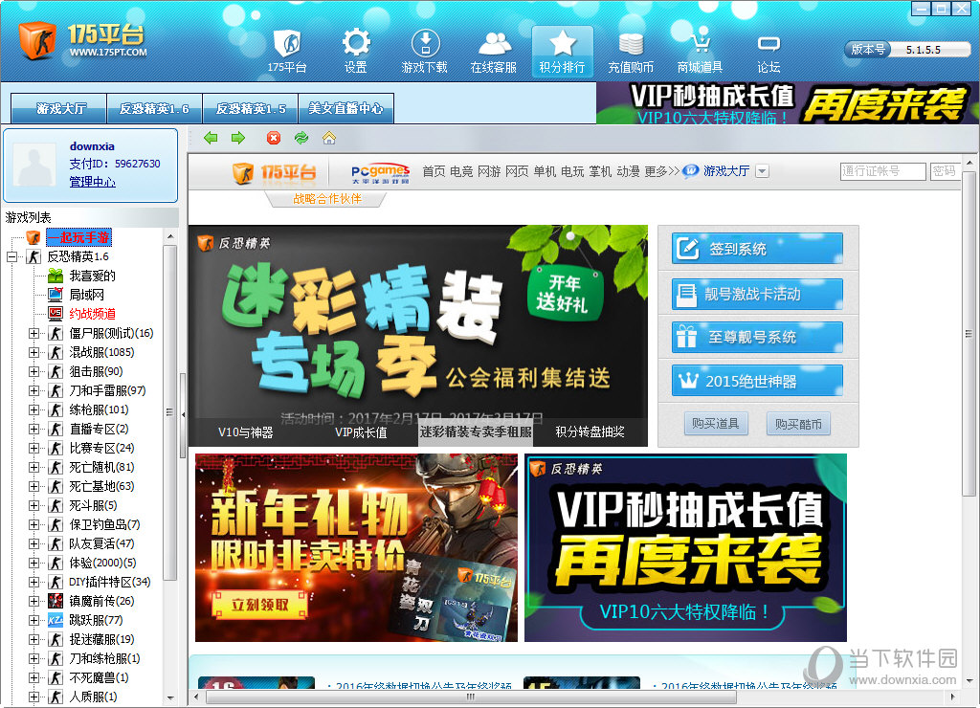Image resolution: width=980 pixels, height=708 pixels.
Task: Select the VIP成长值 banner tab
Action: 361,432
